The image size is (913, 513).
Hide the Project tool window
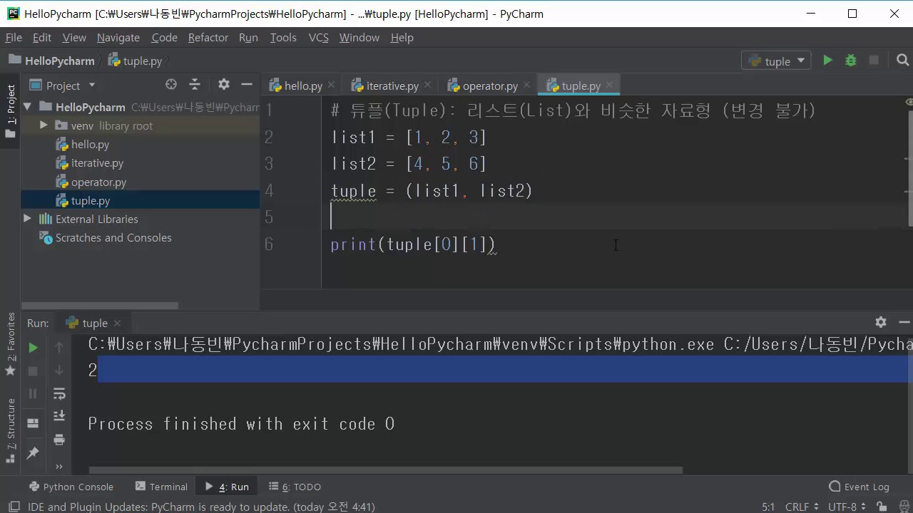point(247,85)
